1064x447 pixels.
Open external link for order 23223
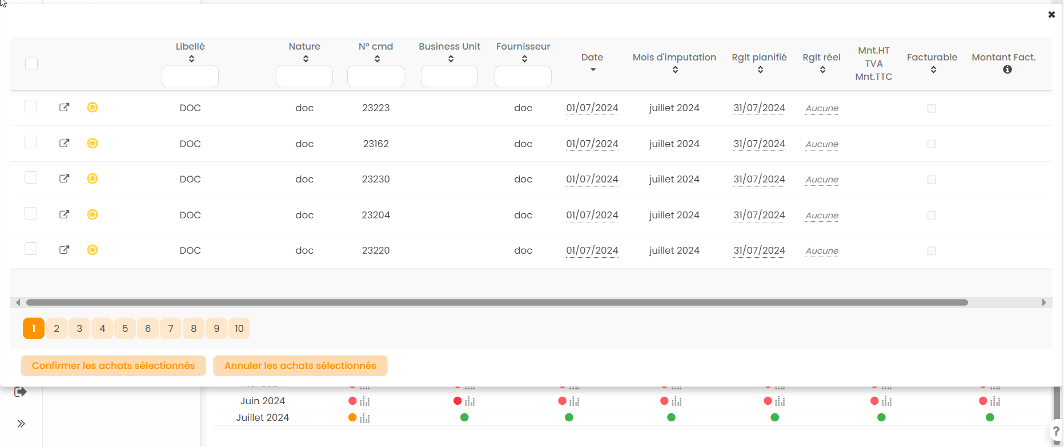(x=65, y=107)
